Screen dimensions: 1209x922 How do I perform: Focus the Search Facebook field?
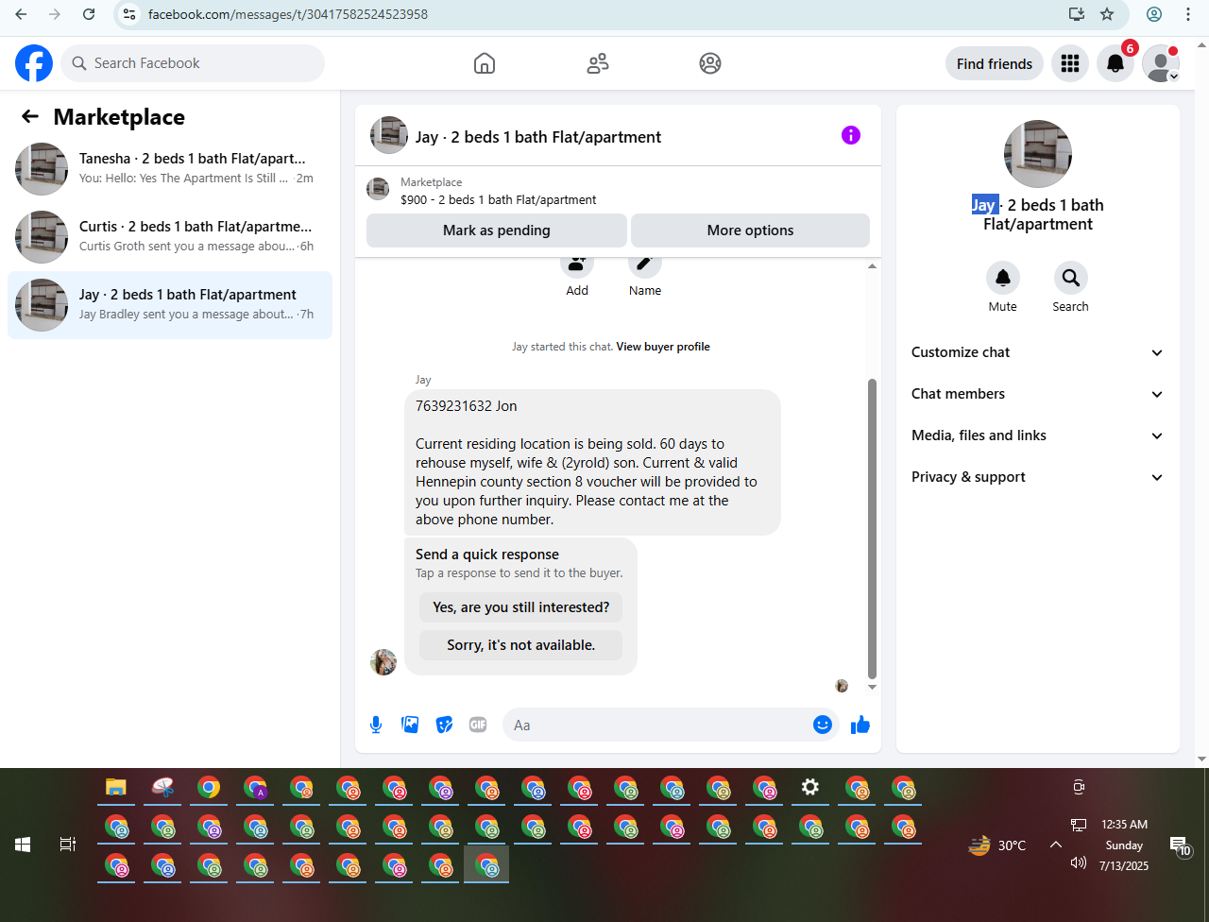(x=193, y=63)
